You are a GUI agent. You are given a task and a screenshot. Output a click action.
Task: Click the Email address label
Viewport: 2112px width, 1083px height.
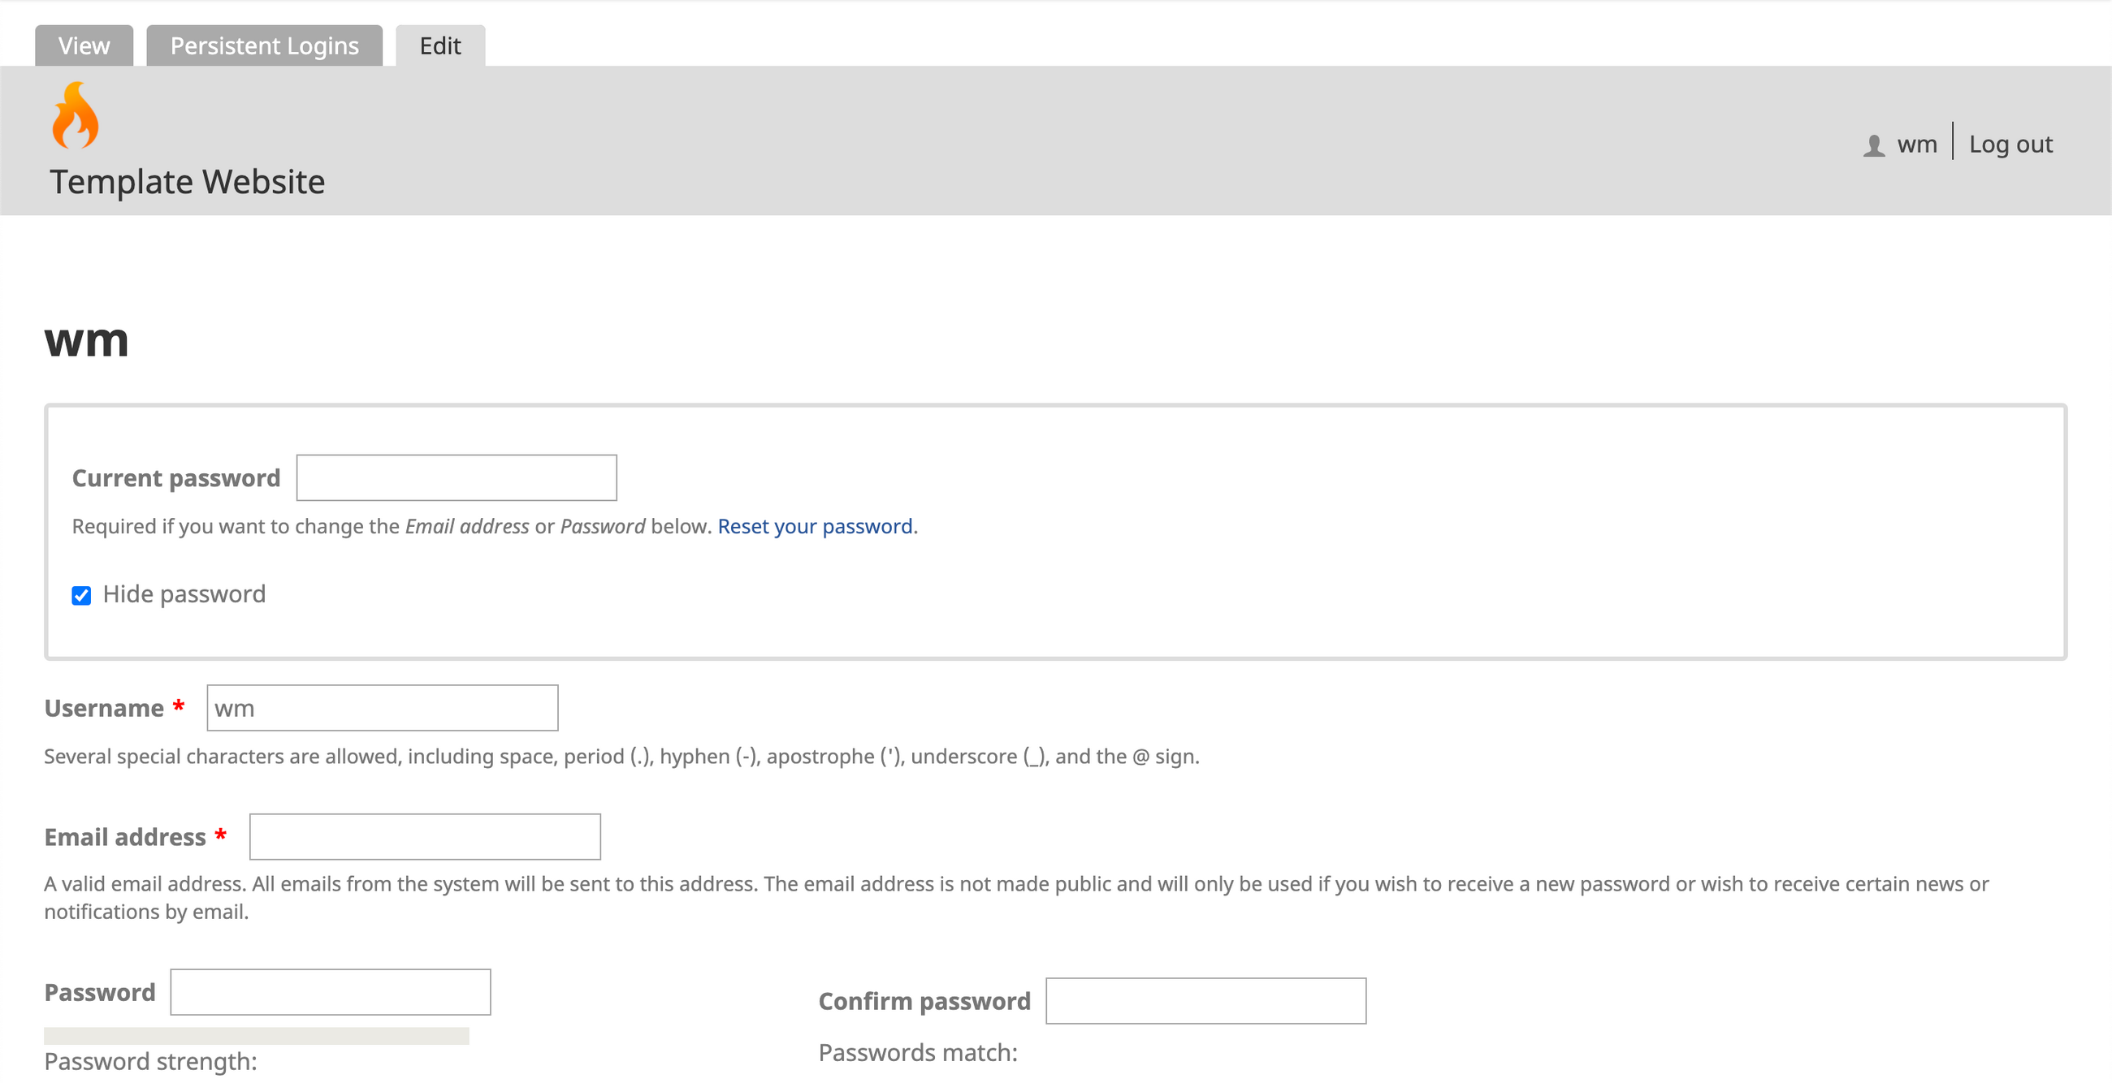[124, 837]
